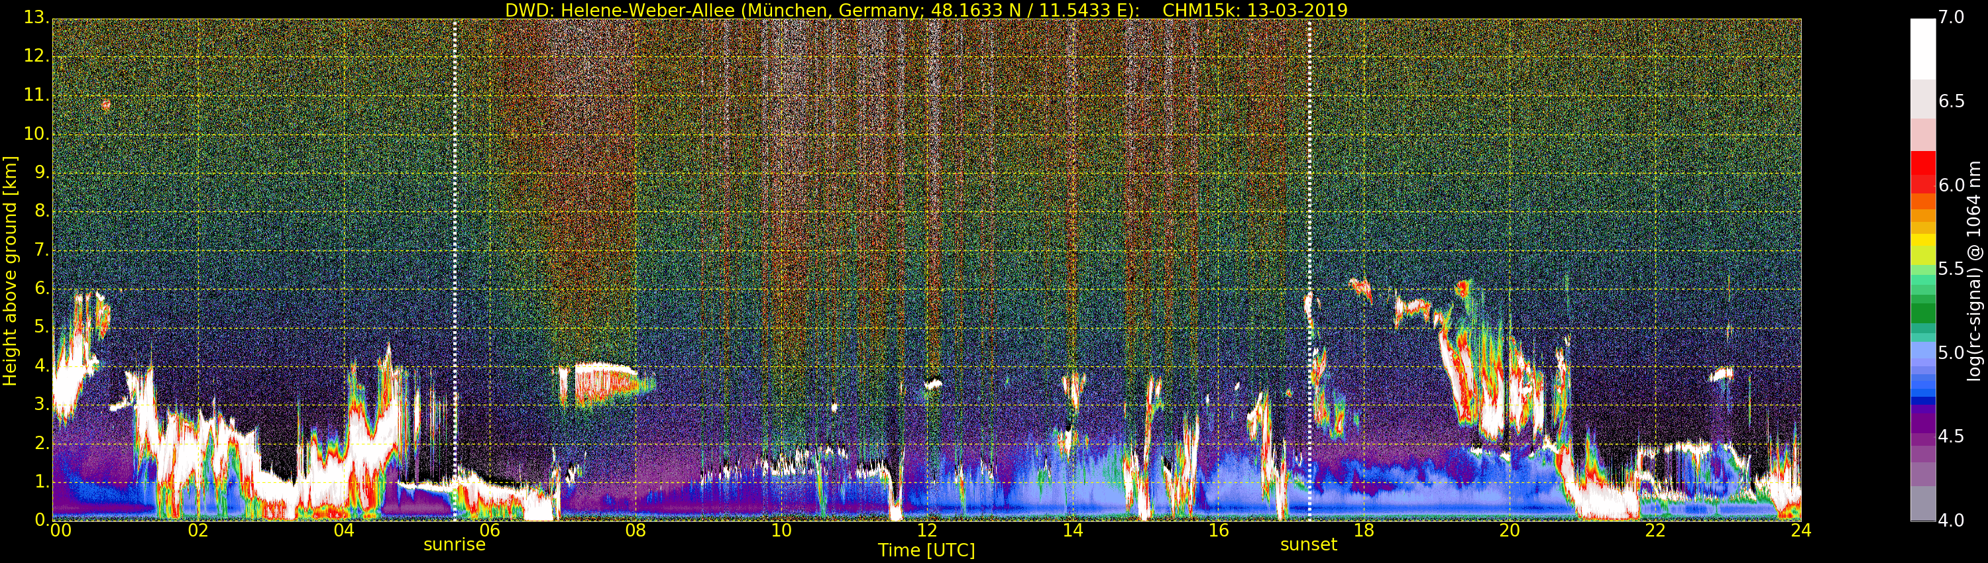
Task: Click the colorbar tick label '5.0'
Action: point(1951,353)
